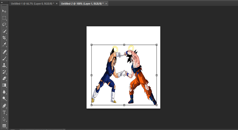Select the Horizontal Type tool
Viewport: 238px width, 130px height.
[x=4, y=112]
